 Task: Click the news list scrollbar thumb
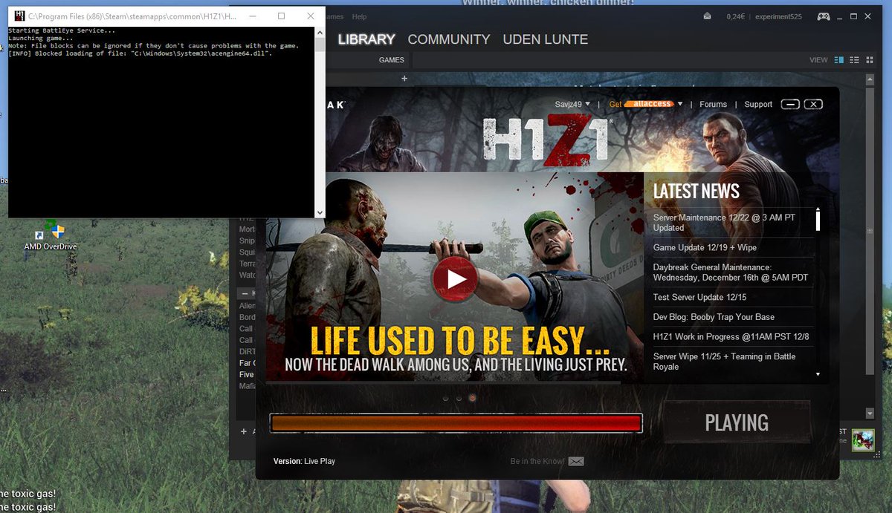pyautogui.click(x=818, y=220)
